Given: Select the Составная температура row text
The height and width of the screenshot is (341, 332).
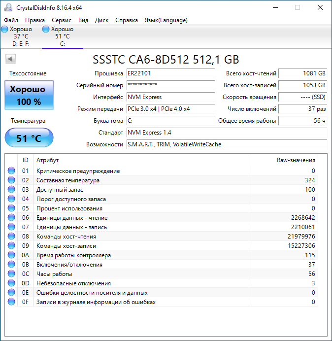Looking at the screenshot, I should pyautogui.click(x=68, y=180).
